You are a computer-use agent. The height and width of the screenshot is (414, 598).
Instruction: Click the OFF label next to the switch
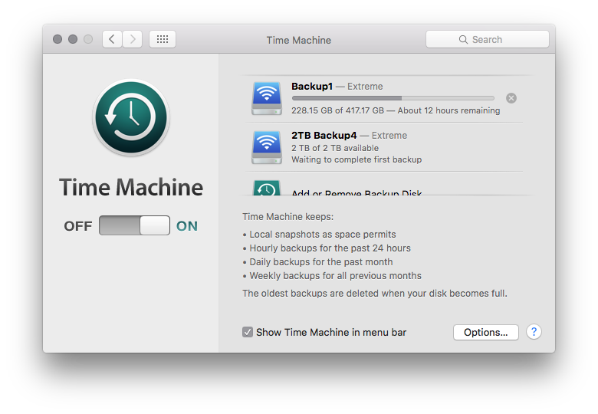coord(77,226)
